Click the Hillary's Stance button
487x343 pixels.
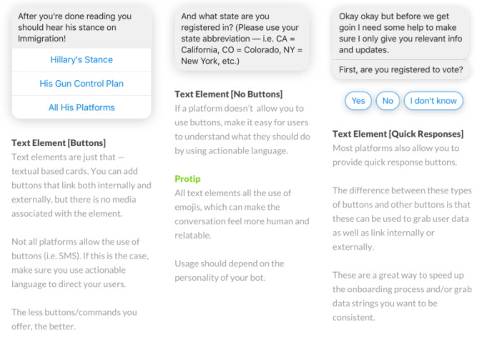82,59
